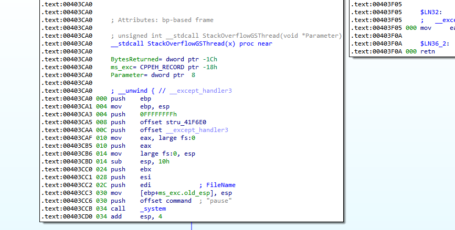The height and width of the screenshot is (230, 455).
Task: Click the blue graph edge below the block
Action: point(192,226)
